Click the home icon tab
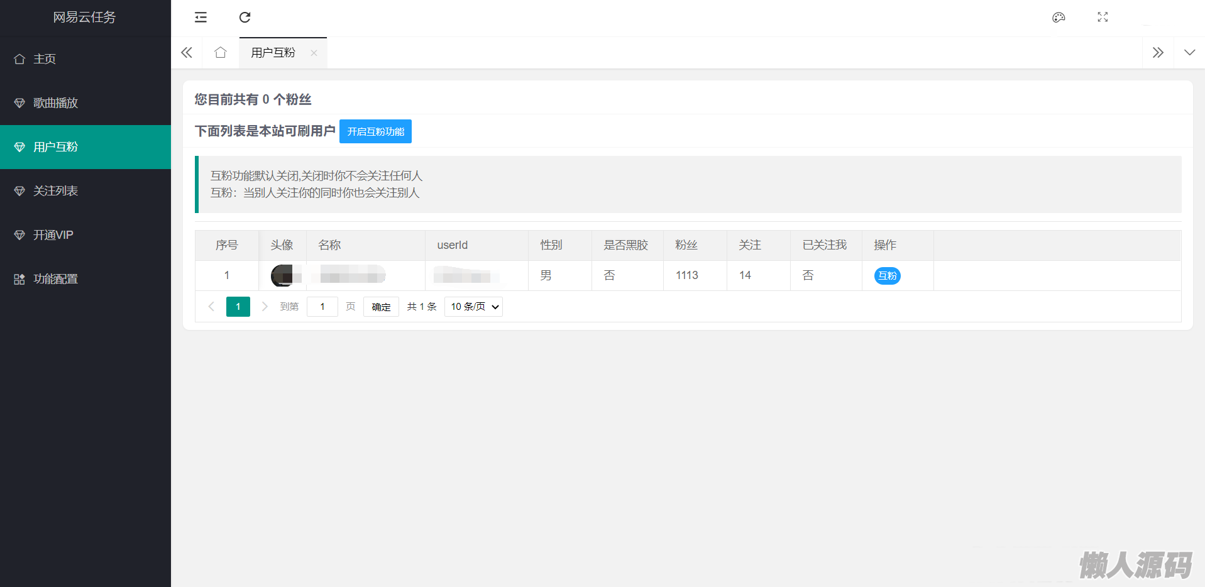Image resolution: width=1205 pixels, height=587 pixels. tap(220, 53)
